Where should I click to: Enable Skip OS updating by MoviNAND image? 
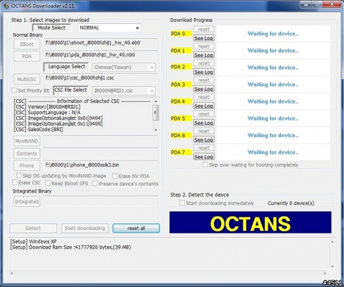click(x=19, y=175)
